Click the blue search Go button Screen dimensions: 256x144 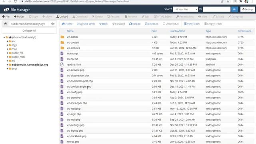(235, 9)
